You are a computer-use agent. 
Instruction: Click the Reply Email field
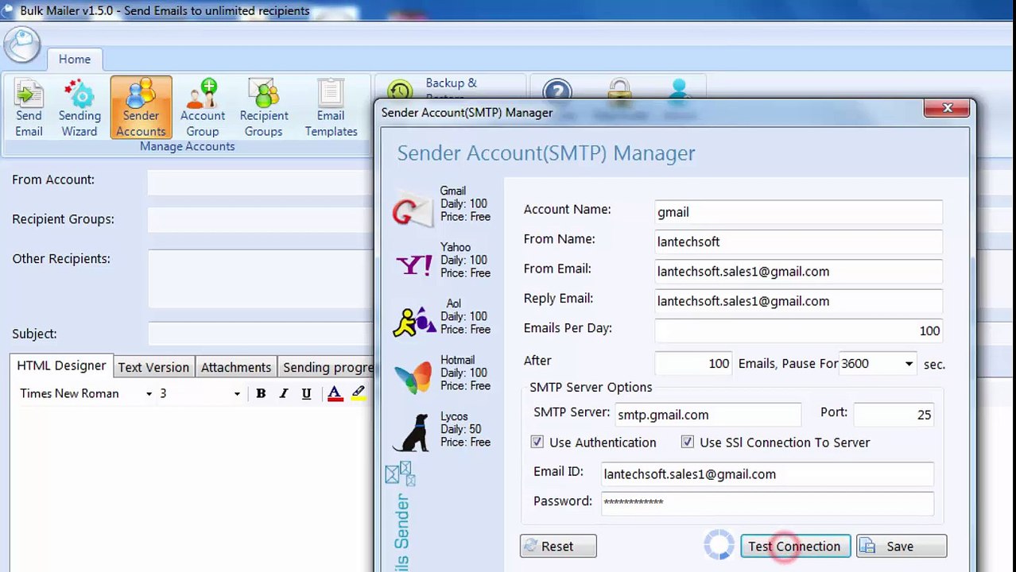[x=798, y=301]
